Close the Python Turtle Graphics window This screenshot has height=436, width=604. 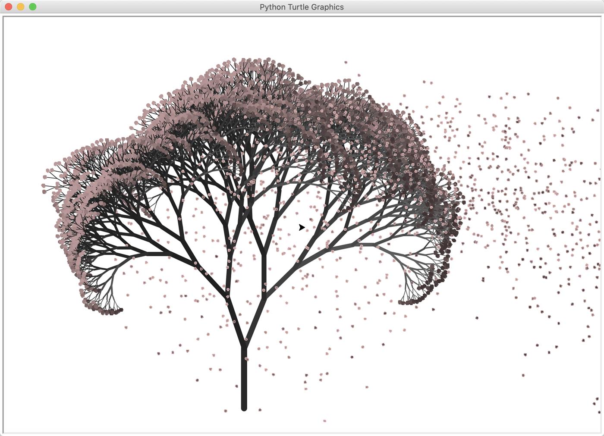8,7
